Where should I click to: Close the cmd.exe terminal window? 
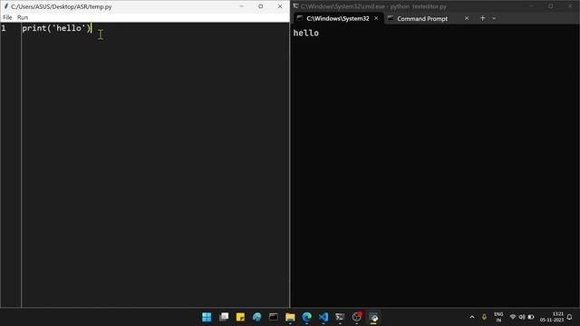[570, 6]
